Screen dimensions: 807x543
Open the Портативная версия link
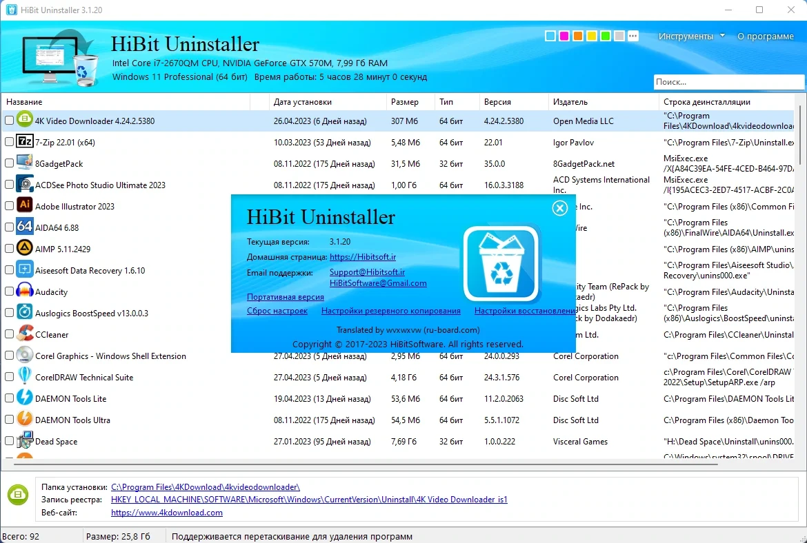click(x=285, y=297)
